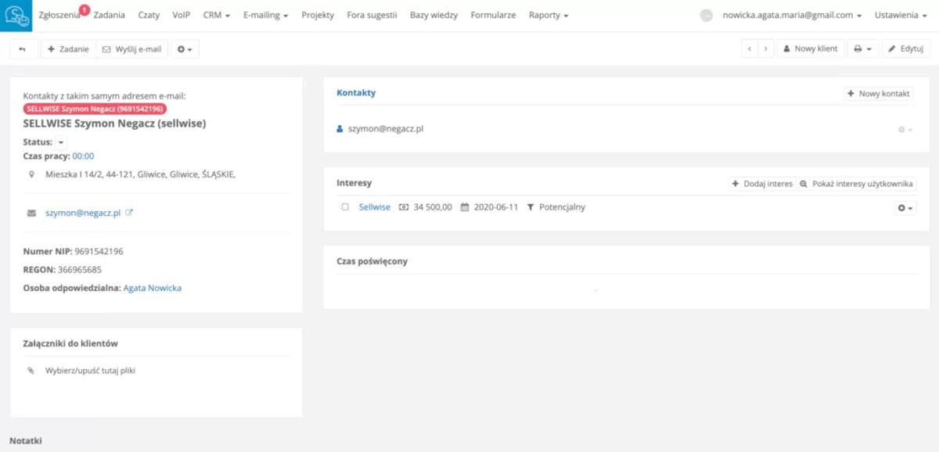Open Zgłoszenia in the top menu
Screen dimensions: 939x452
tap(59, 16)
